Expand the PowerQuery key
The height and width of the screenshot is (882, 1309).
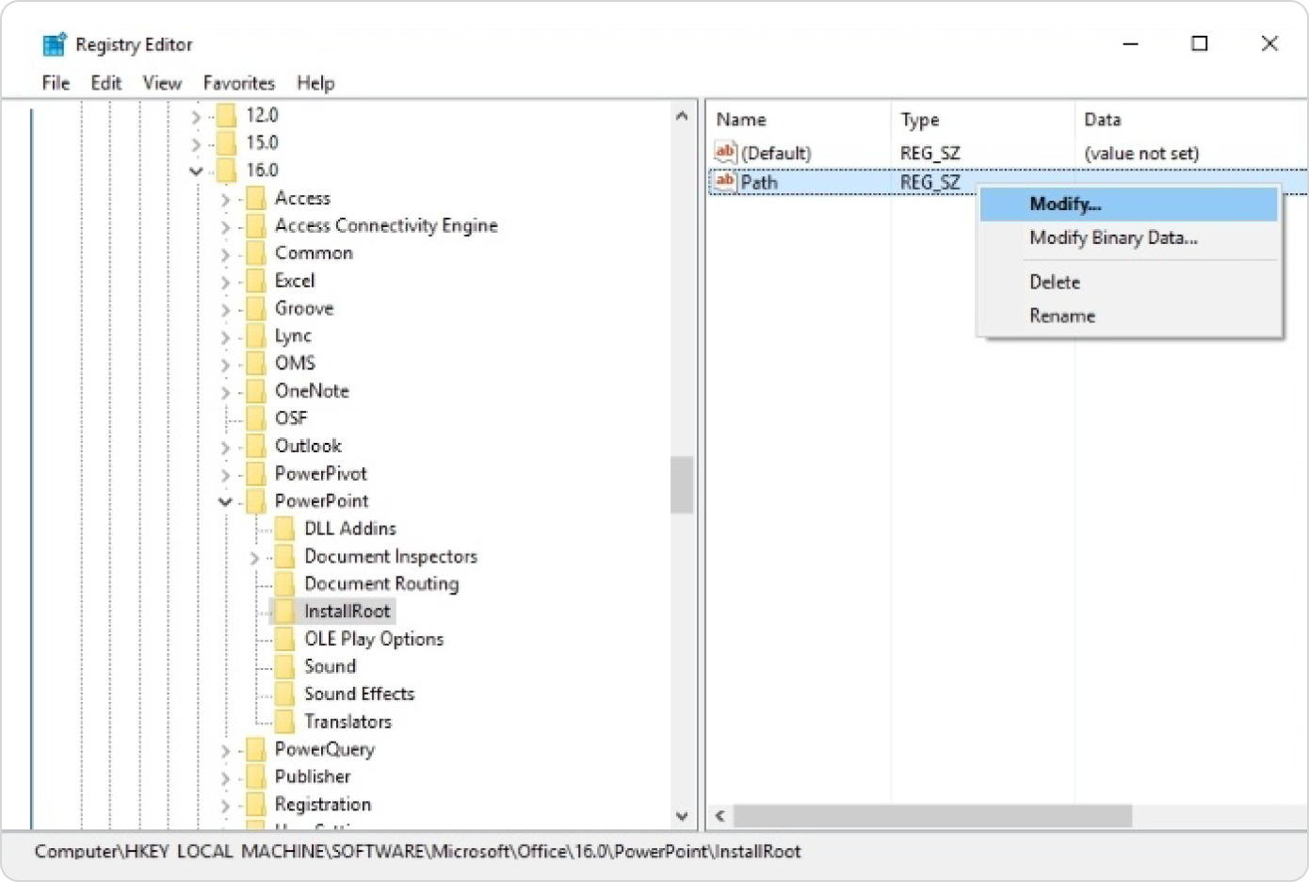click(225, 750)
